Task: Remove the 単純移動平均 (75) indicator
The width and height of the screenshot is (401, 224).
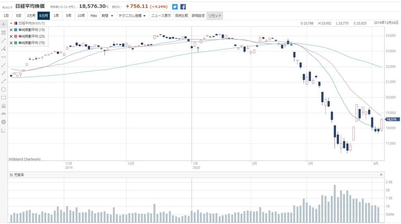Action: (11, 43)
